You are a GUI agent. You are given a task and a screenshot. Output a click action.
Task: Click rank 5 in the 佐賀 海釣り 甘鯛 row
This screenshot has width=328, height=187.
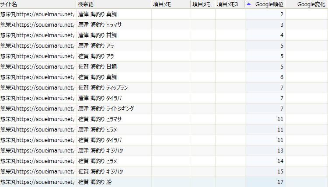(282, 67)
